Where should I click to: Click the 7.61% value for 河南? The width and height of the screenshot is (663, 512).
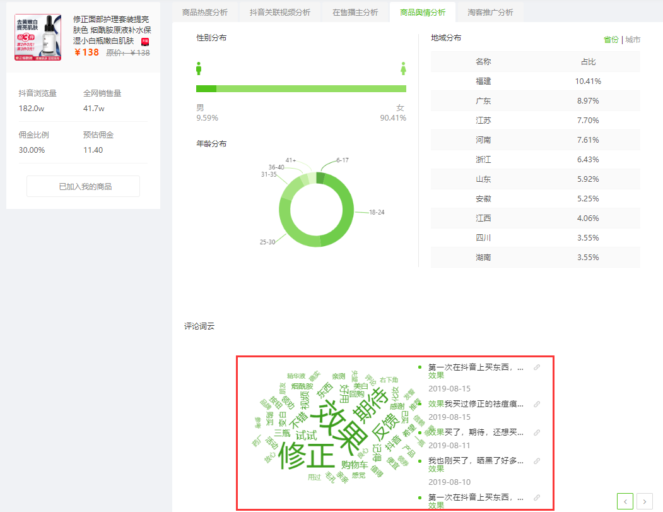[588, 140]
